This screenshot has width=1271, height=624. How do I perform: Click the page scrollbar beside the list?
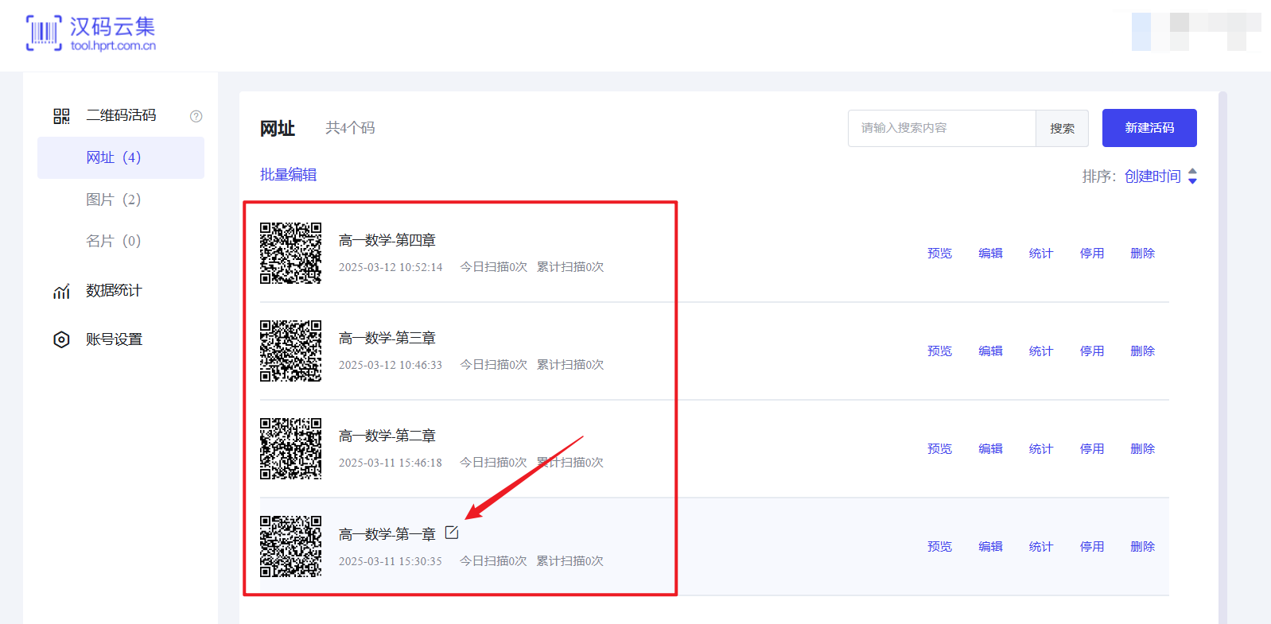click(1222, 358)
